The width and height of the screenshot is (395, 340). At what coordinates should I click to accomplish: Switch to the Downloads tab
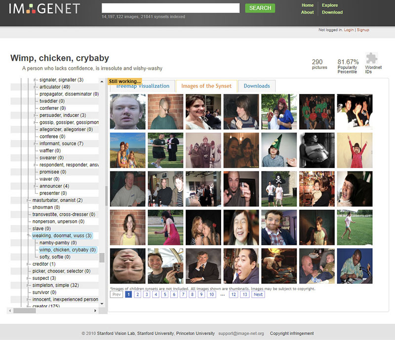257,86
